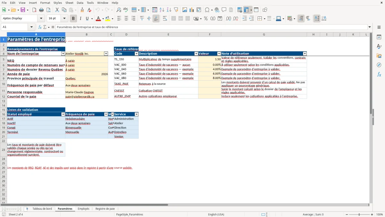Click the Insert Comment icon
Viewport: 385px width, 217px height.
coord(224,10)
